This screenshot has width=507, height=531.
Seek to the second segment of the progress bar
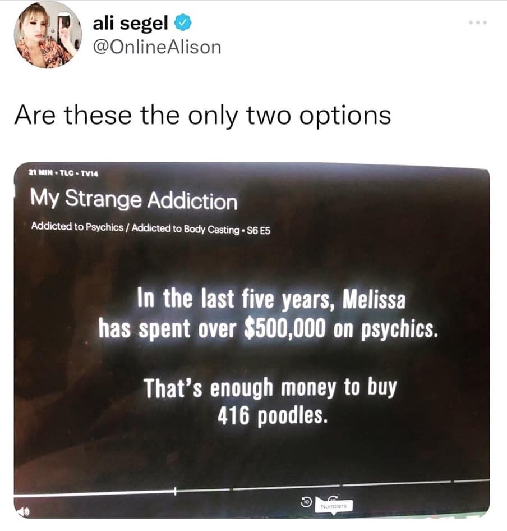[x=288, y=488]
